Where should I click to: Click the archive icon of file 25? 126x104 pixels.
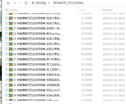[x=11, y=49]
